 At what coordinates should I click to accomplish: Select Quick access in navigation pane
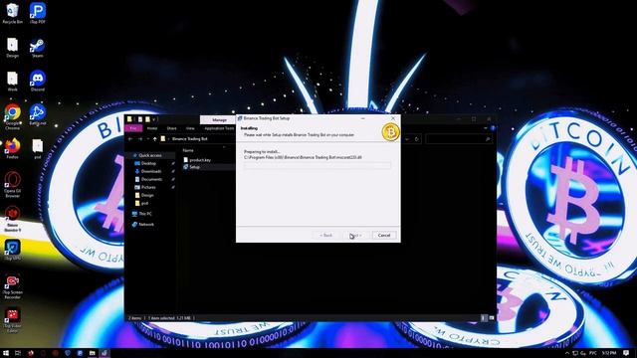[x=149, y=155]
